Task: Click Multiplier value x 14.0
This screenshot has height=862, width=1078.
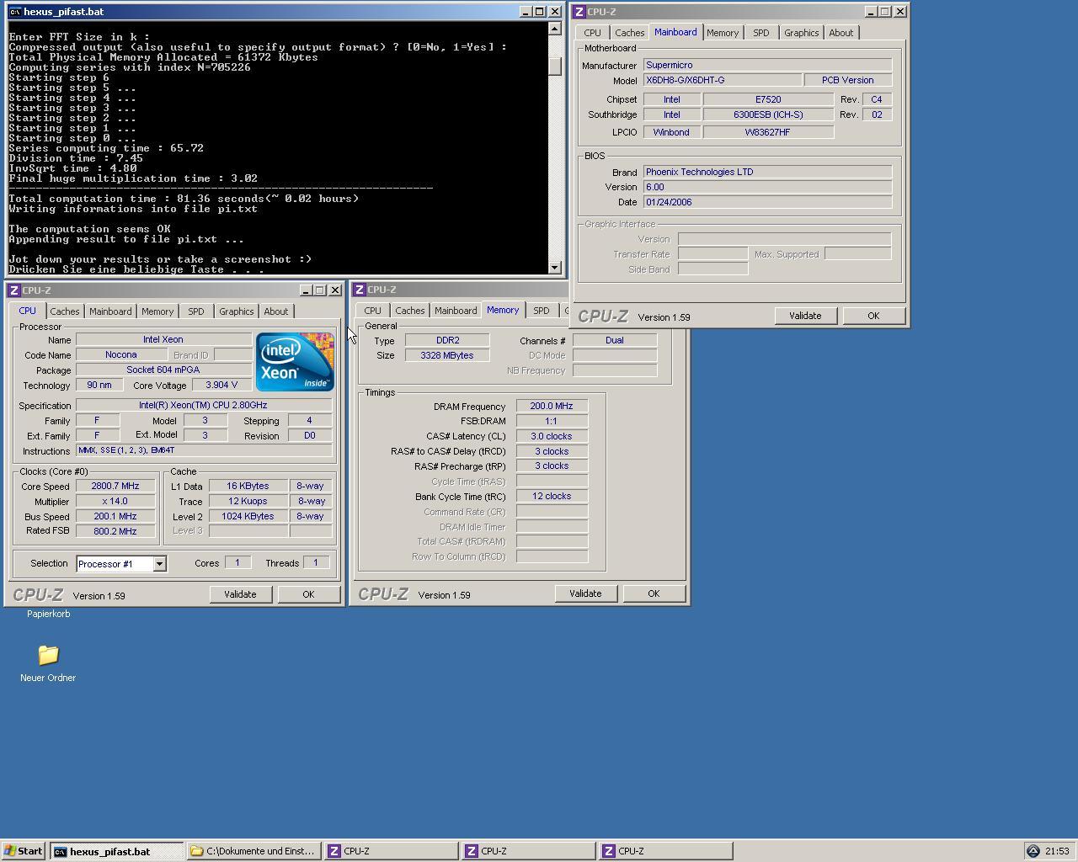Action: pyautogui.click(x=115, y=501)
